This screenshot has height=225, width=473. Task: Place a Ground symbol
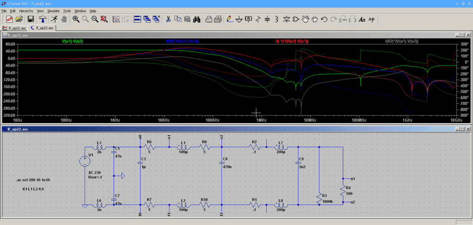(x=239, y=19)
